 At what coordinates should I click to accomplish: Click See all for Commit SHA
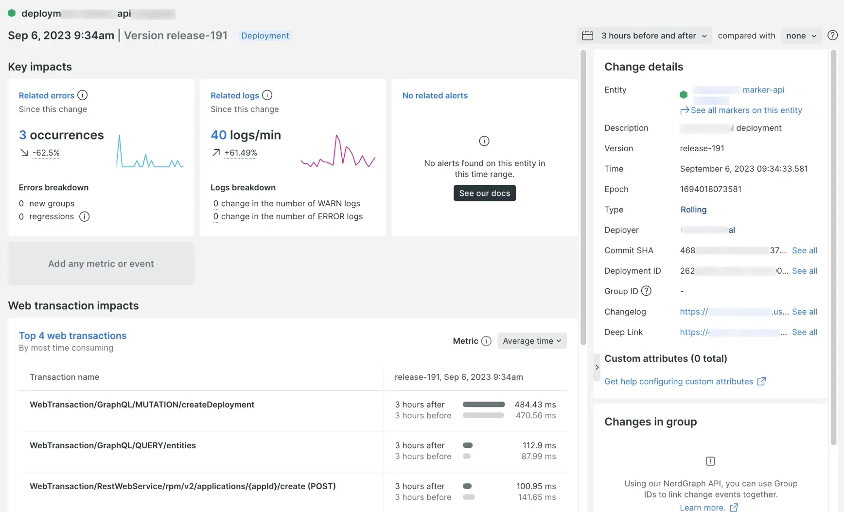pyautogui.click(x=805, y=250)
